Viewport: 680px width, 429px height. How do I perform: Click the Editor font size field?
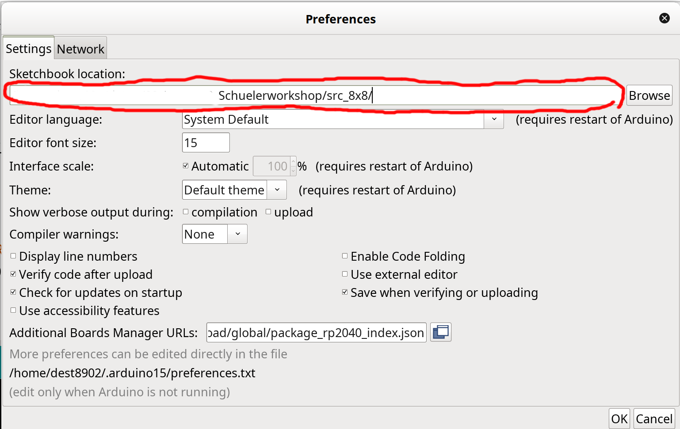coord(206,143)
